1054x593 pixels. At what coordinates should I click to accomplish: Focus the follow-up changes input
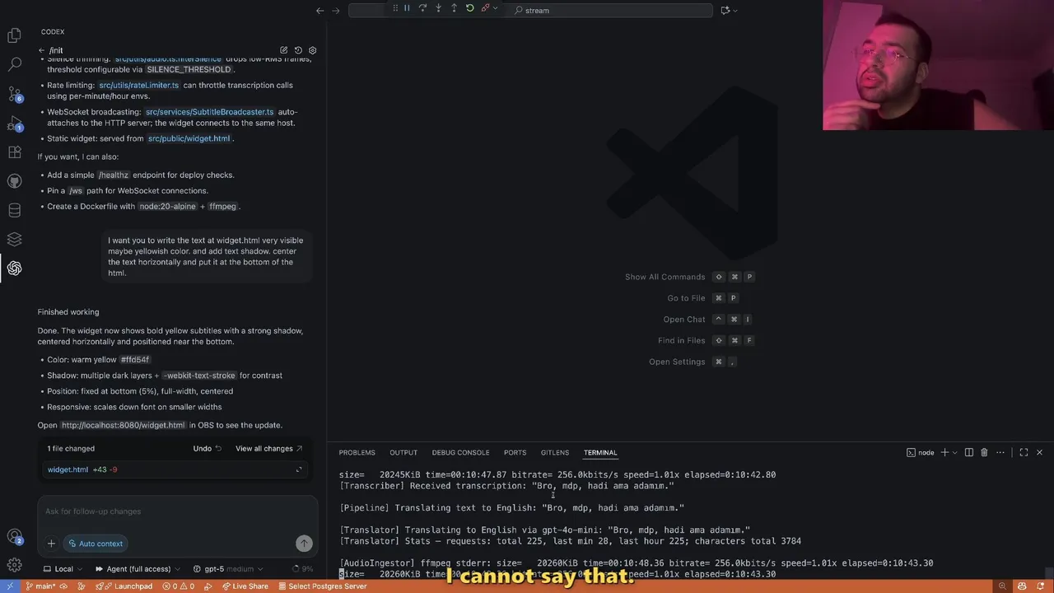(x=177, y=511)
